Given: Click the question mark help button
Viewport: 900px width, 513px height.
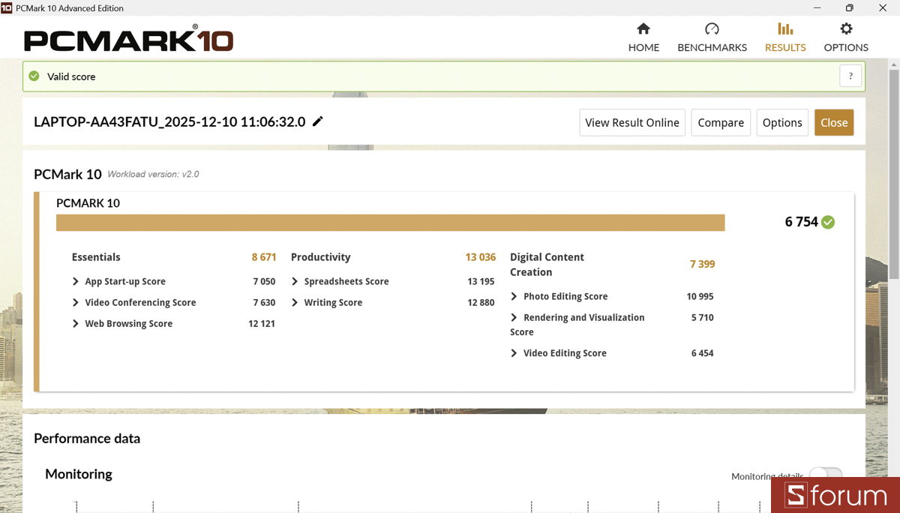Looking at the screenshot, I should pos(850,76).
